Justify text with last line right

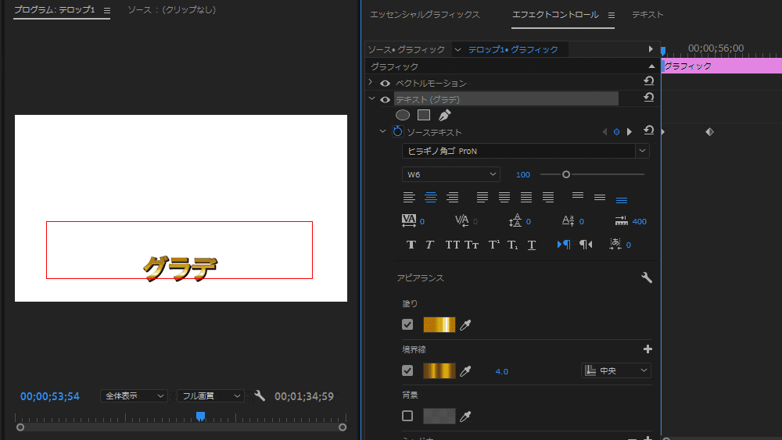click(x=548, y=198)
